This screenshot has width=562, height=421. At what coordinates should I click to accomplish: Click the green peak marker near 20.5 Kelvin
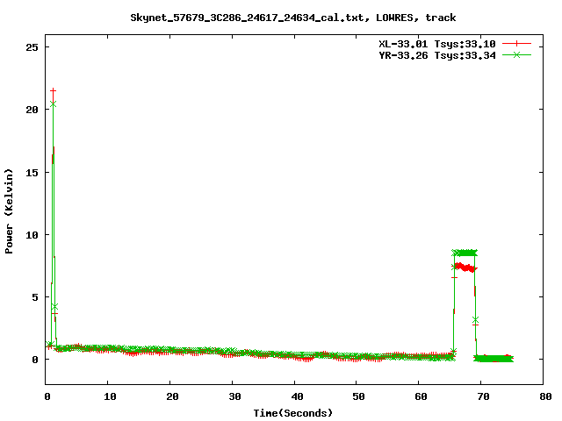[x=53, y=103]
